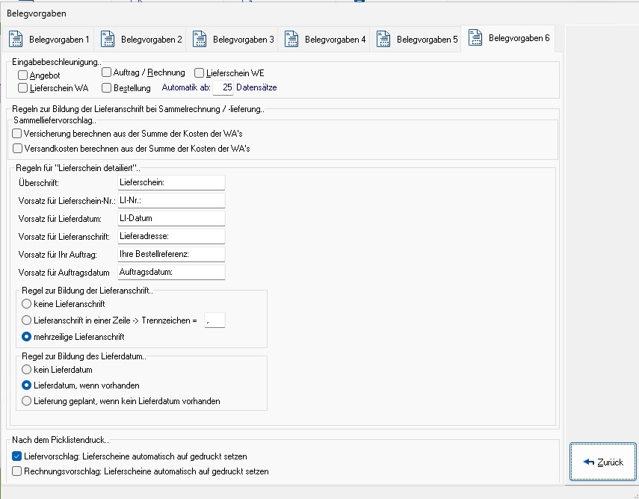Choose the kein Lieferdatum option
This screenshot has height=499, width=639.
tap(26, 370)
